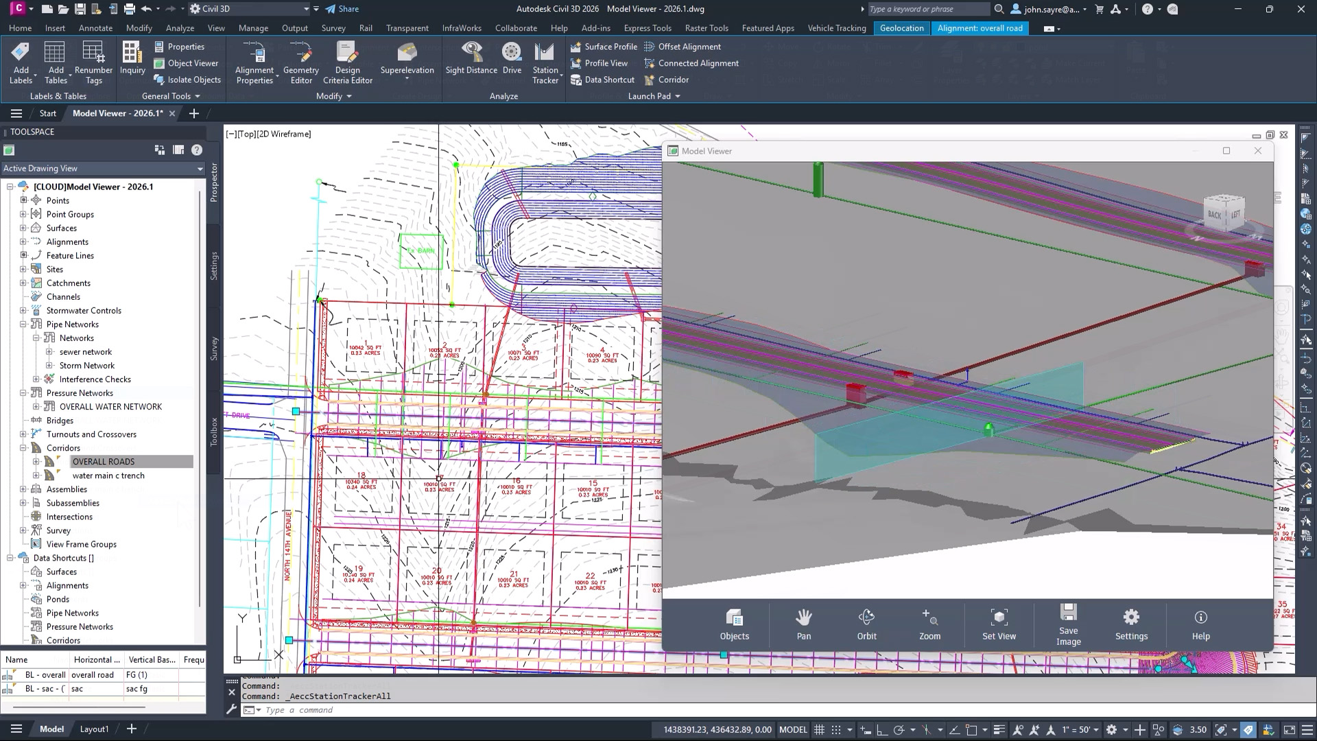The image size is (1317, 741).
Task: Open the Add Labels tool
Action: point(21,62)
